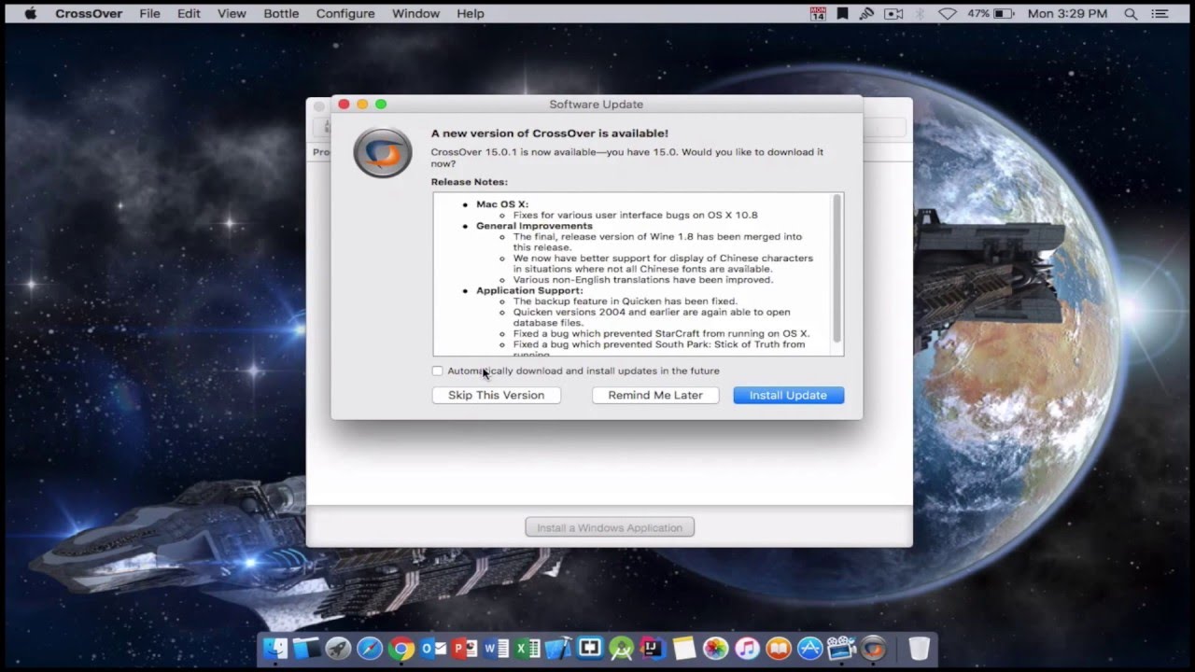
Task: Open Finder from the Dock
Action: [275, 648]
